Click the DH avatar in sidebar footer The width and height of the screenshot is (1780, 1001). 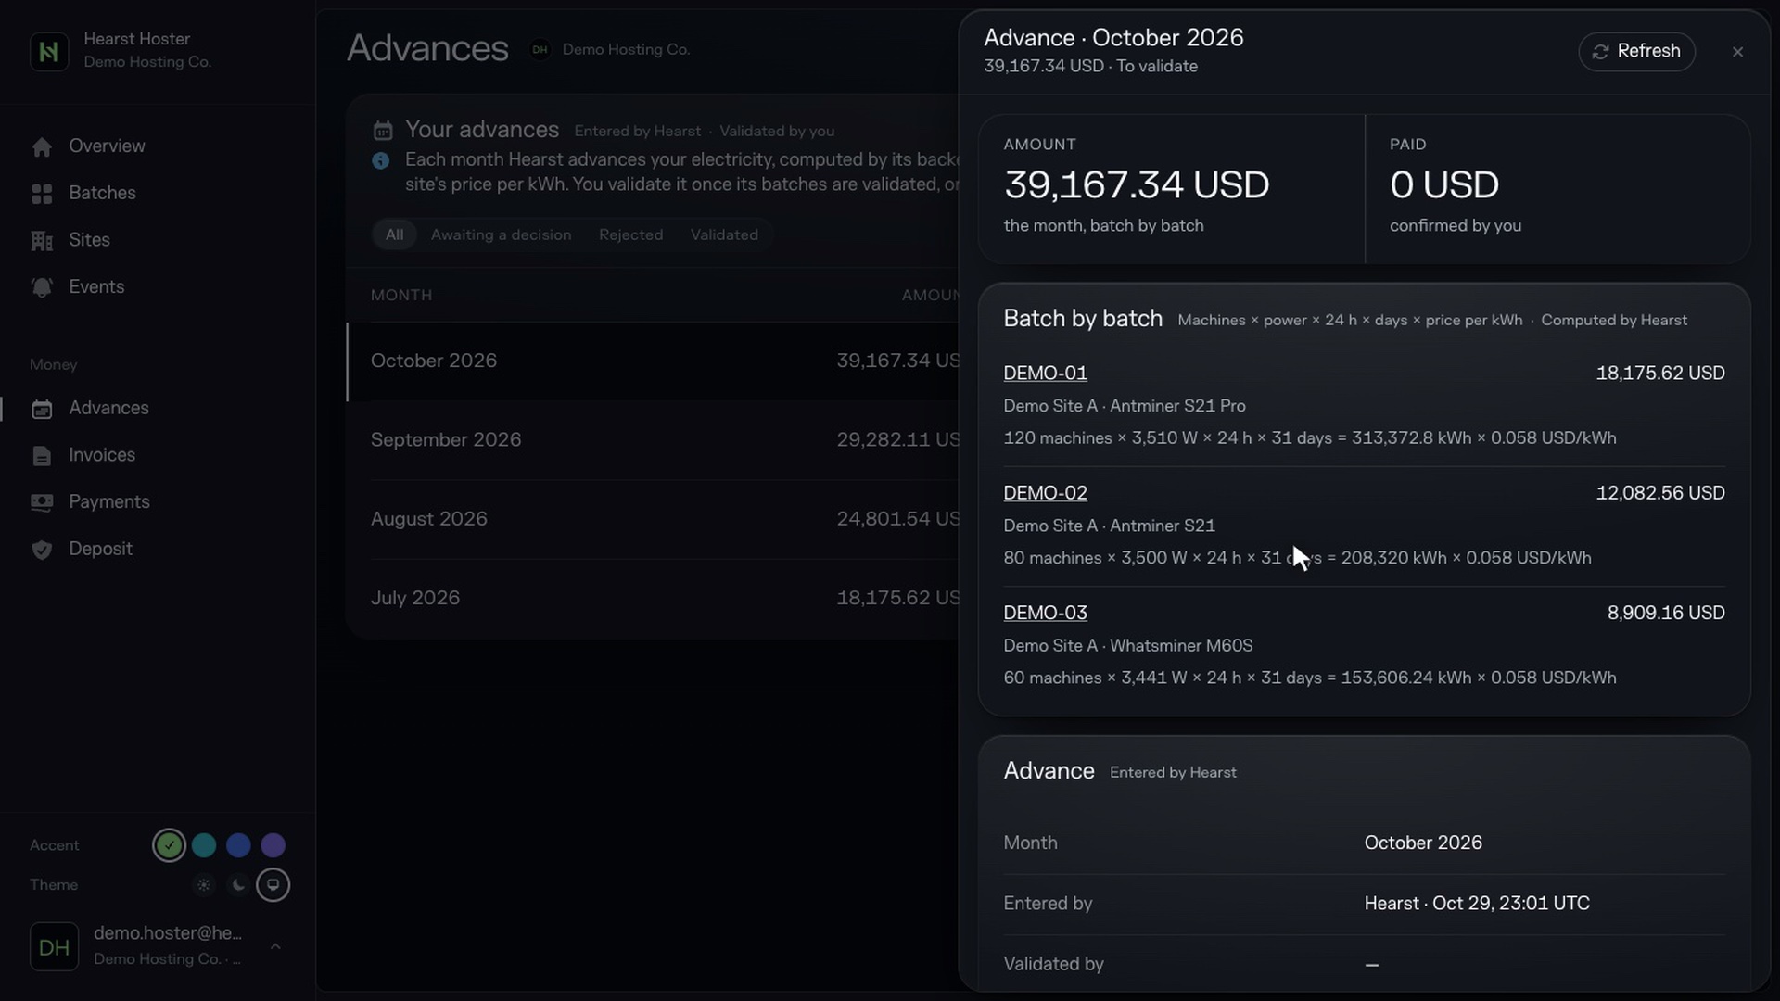(x=54, y=946)
